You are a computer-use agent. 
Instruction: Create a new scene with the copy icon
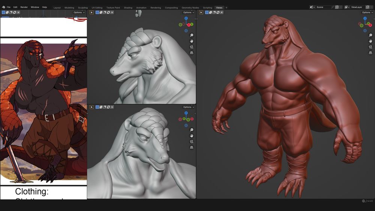point(337,7)
